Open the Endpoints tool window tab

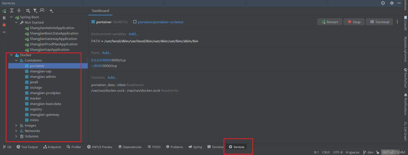[x=52, y=147]
